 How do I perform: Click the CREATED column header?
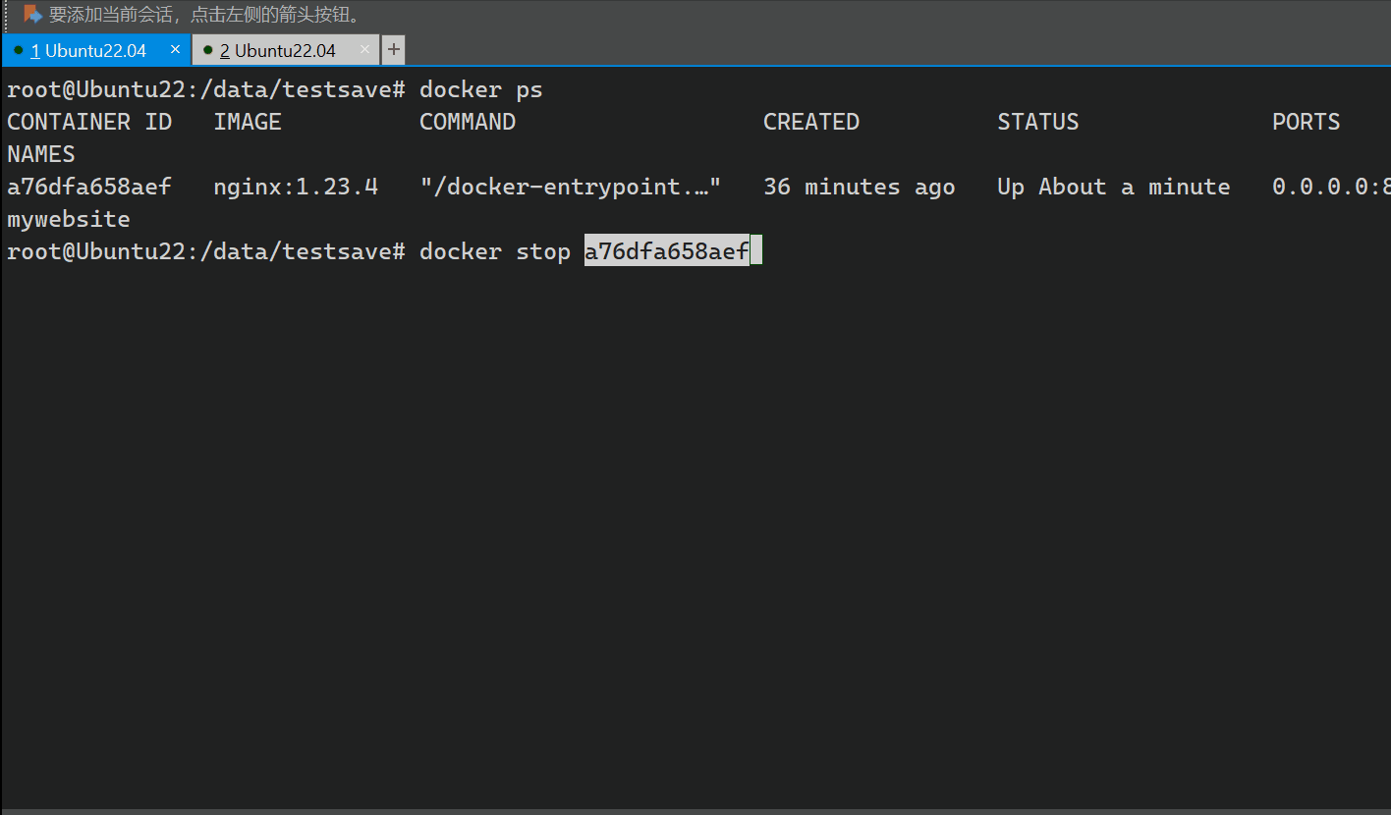(x=811, y=122)
